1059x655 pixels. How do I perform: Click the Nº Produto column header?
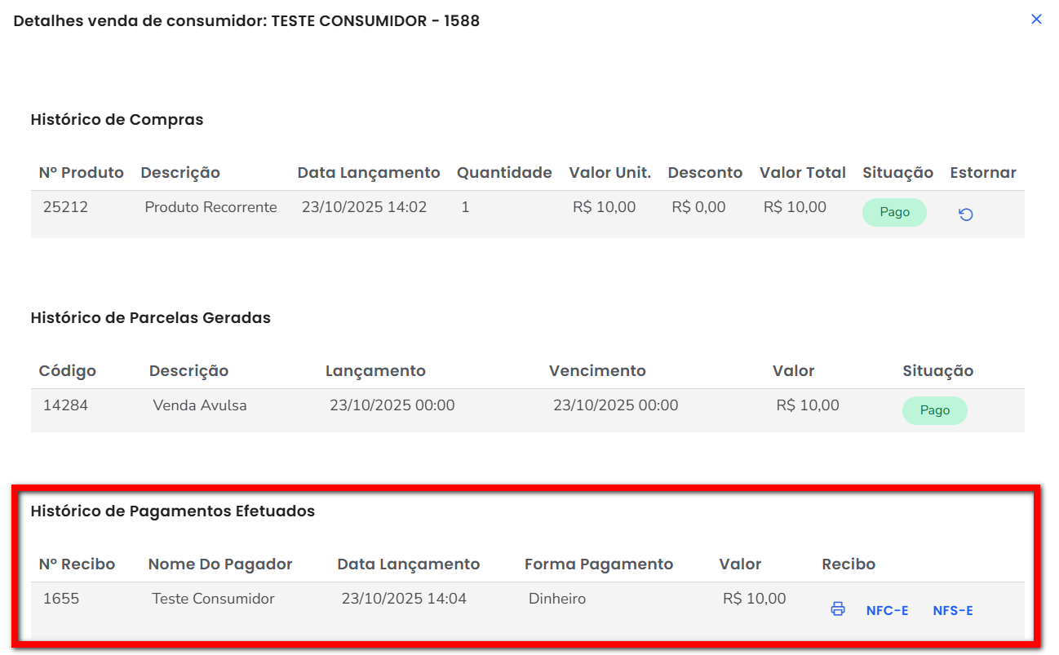[x=82, y=173]
